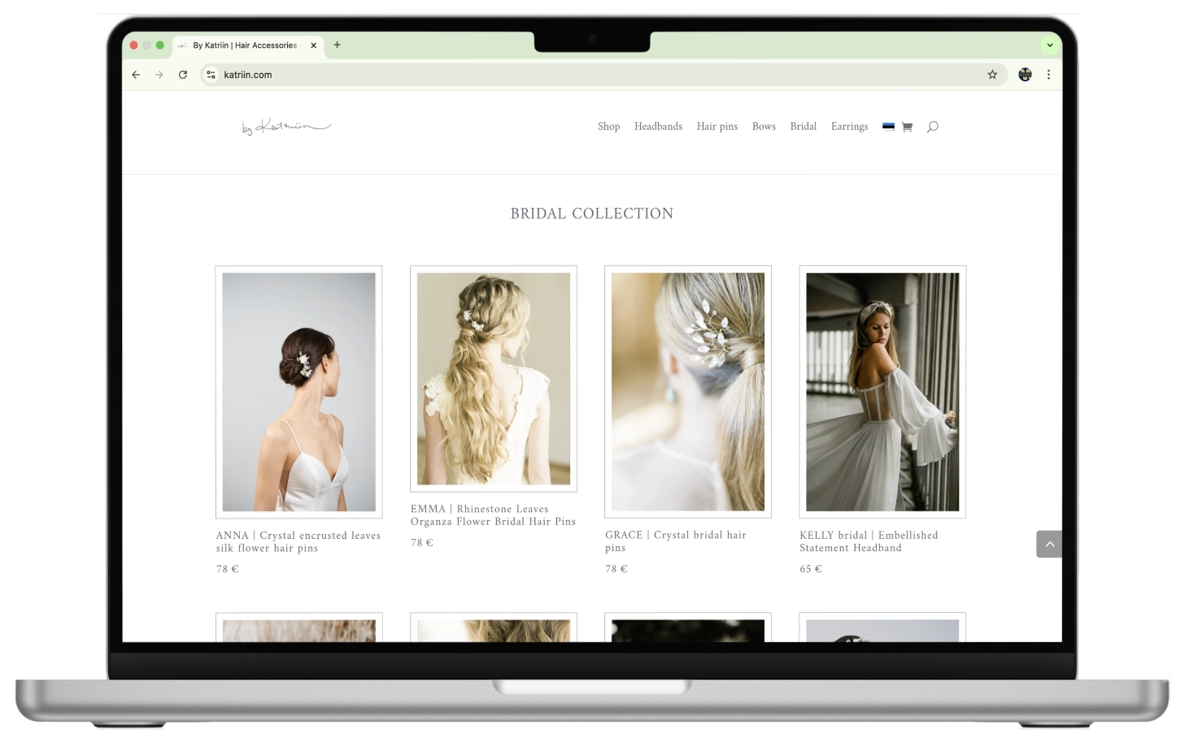Go back to the previous page

tap(136, 75)
